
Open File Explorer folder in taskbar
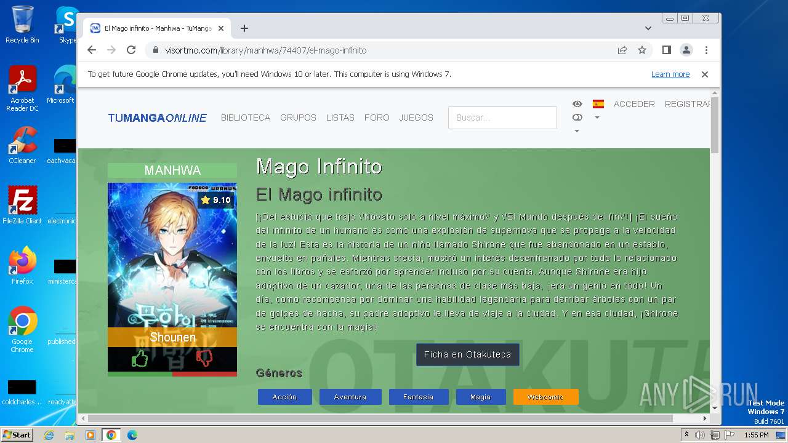(70, 435)
